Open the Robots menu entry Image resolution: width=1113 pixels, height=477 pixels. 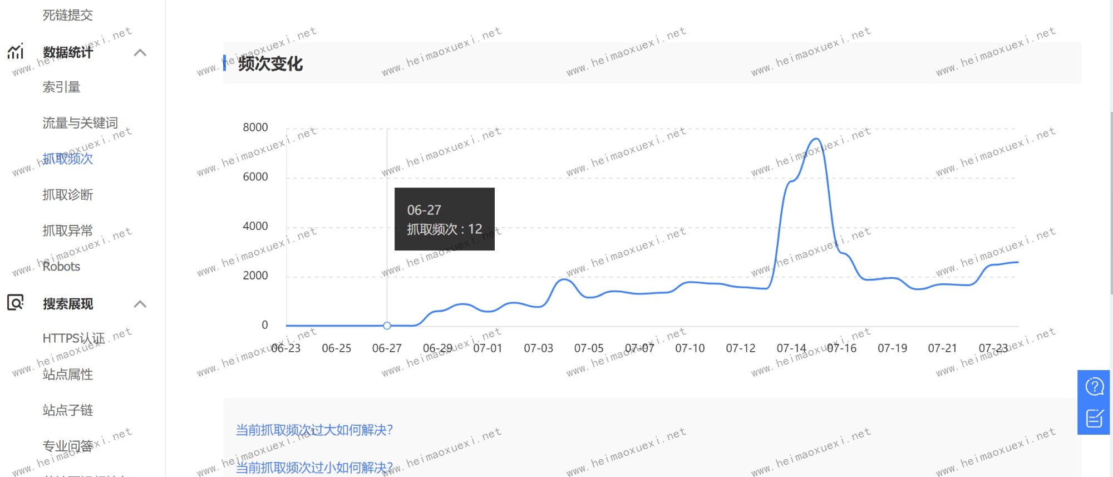click(62, 267)
